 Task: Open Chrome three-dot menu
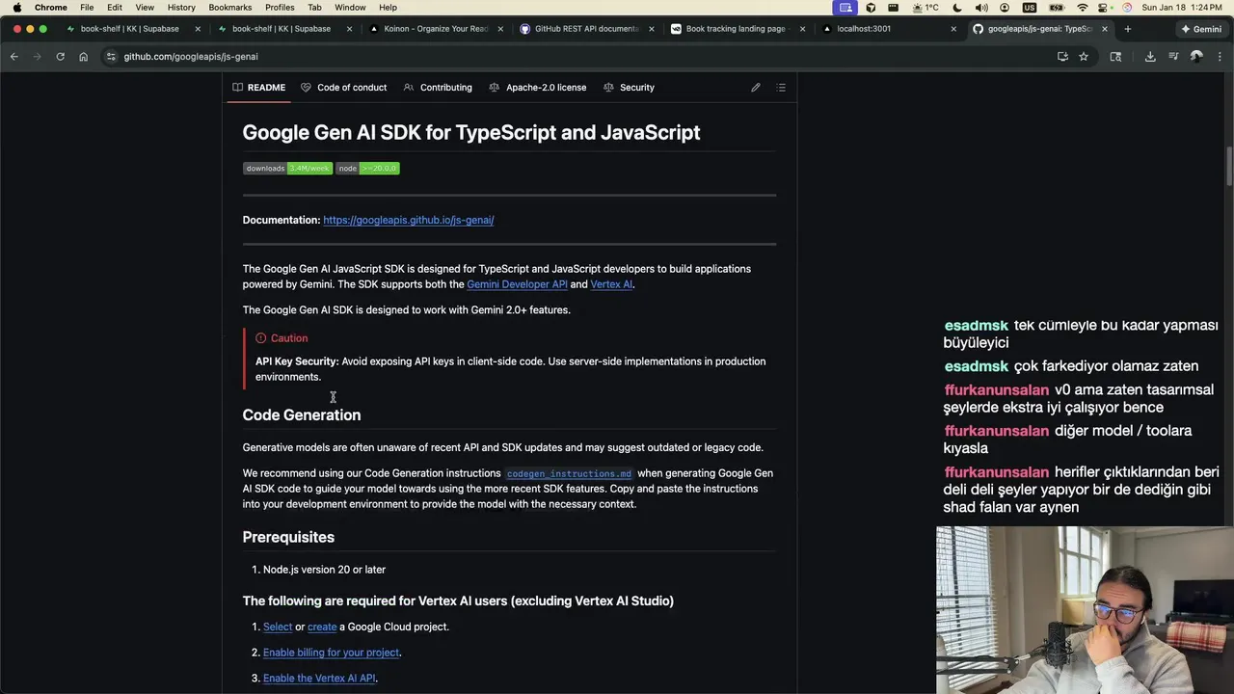pos(1220,57)
